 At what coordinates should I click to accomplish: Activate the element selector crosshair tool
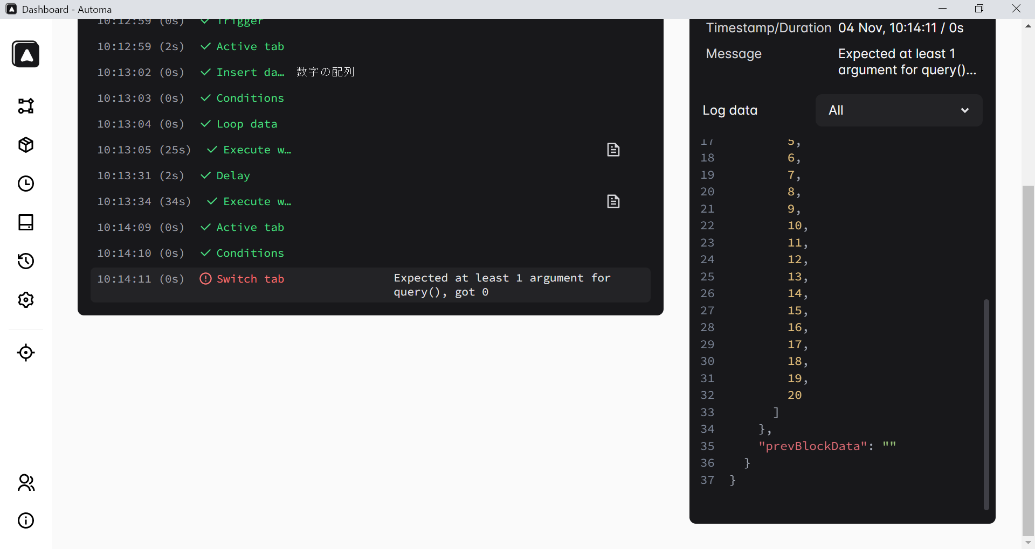tap(25, 353)
